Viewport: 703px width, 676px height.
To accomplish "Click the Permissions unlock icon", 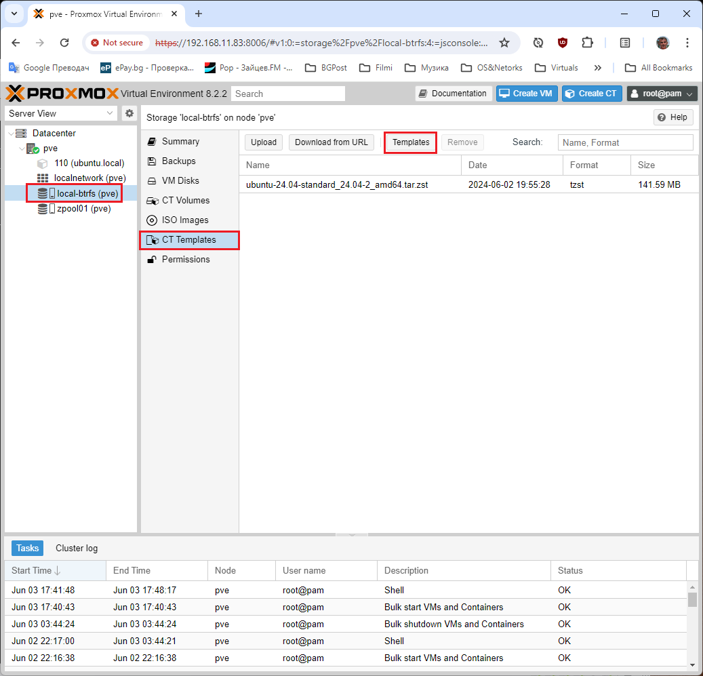I will coord(152,260).
